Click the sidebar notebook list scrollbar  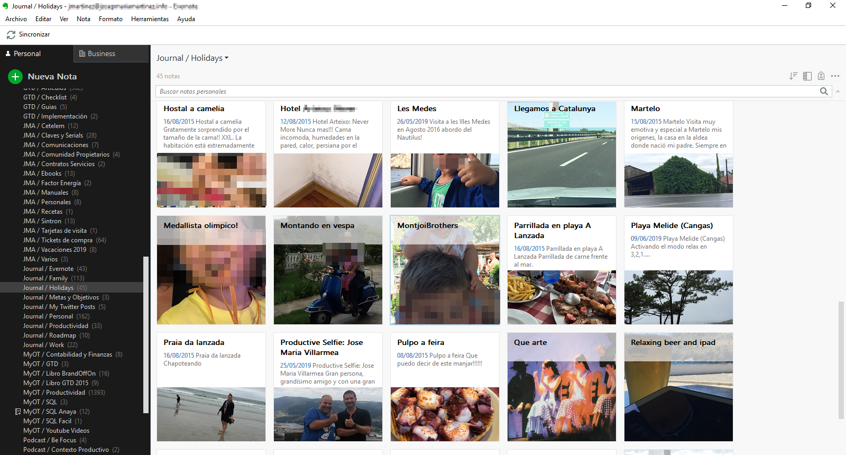(146, 333)
